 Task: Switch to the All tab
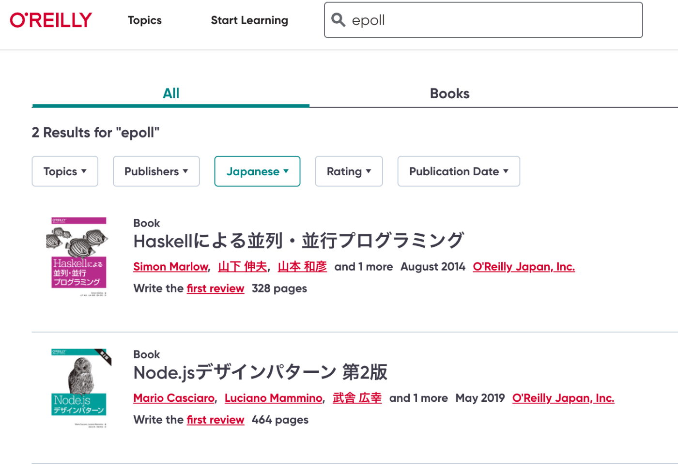coord(170,93)
